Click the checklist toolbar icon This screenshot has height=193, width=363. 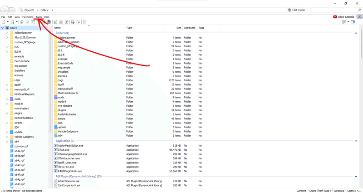(33, 22)
